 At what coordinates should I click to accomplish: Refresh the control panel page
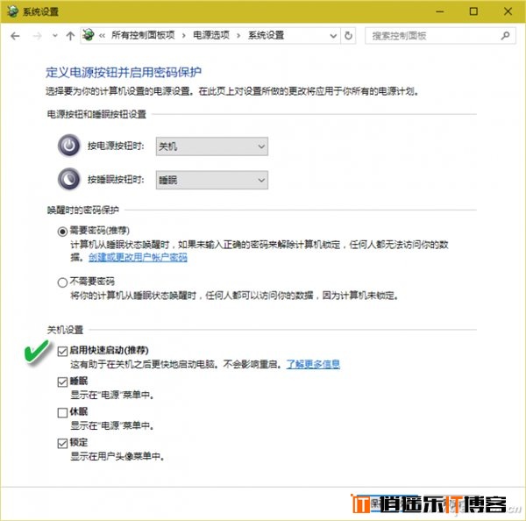(x=348, y=36)
